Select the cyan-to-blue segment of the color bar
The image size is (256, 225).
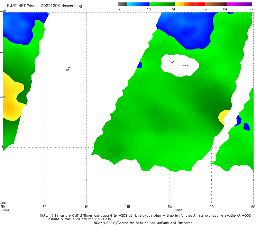coord(138,4)
